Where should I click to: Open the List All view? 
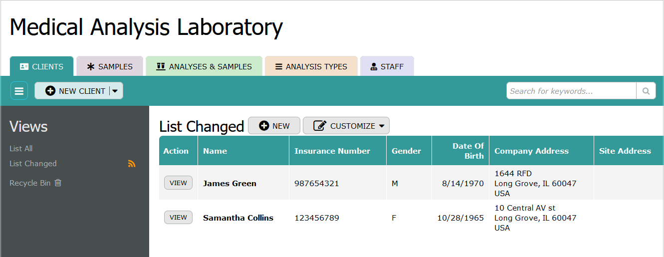(21, 149)
